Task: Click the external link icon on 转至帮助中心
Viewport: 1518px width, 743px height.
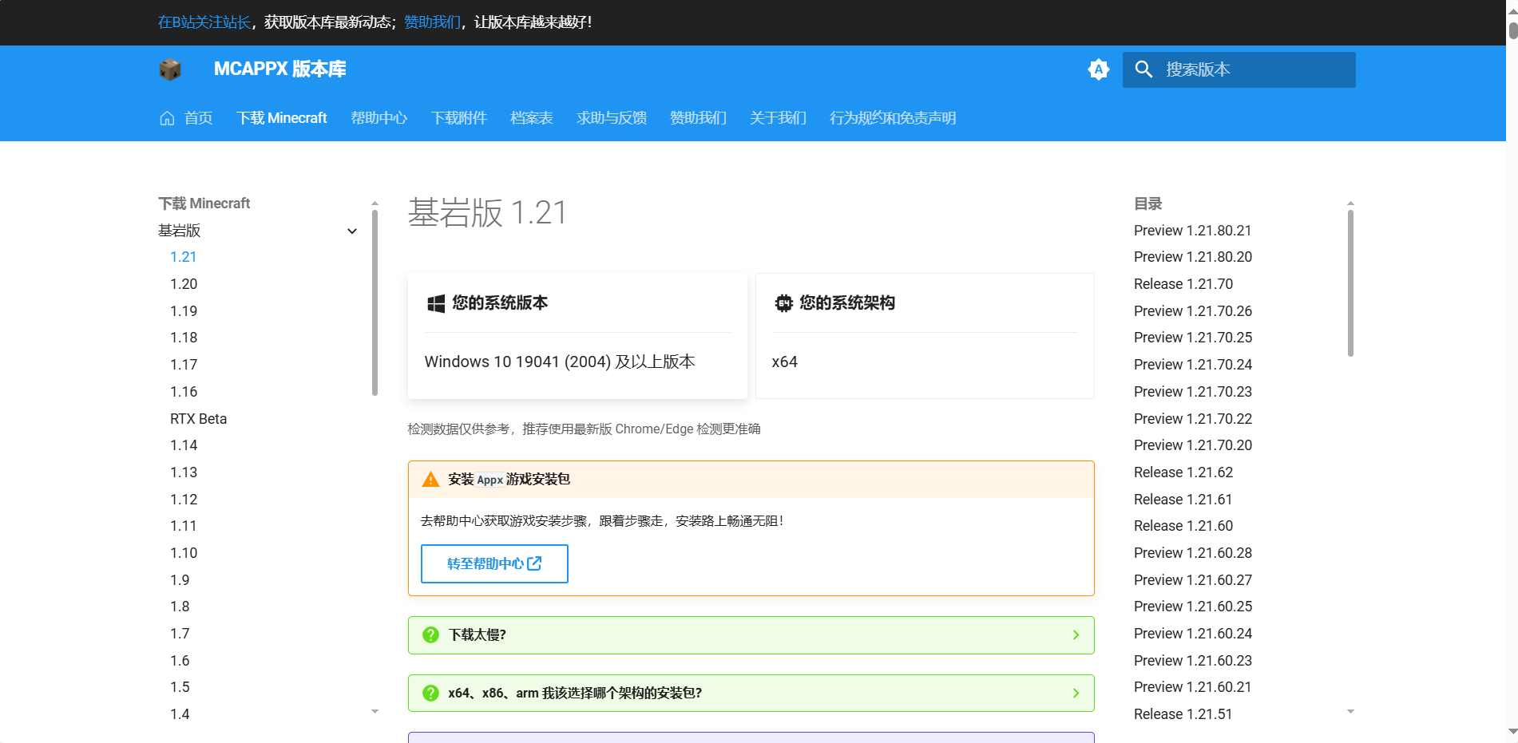Action: 534,563
